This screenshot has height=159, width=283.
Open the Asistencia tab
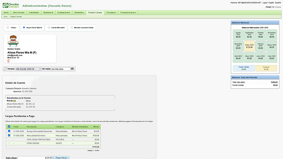point(48,12)
